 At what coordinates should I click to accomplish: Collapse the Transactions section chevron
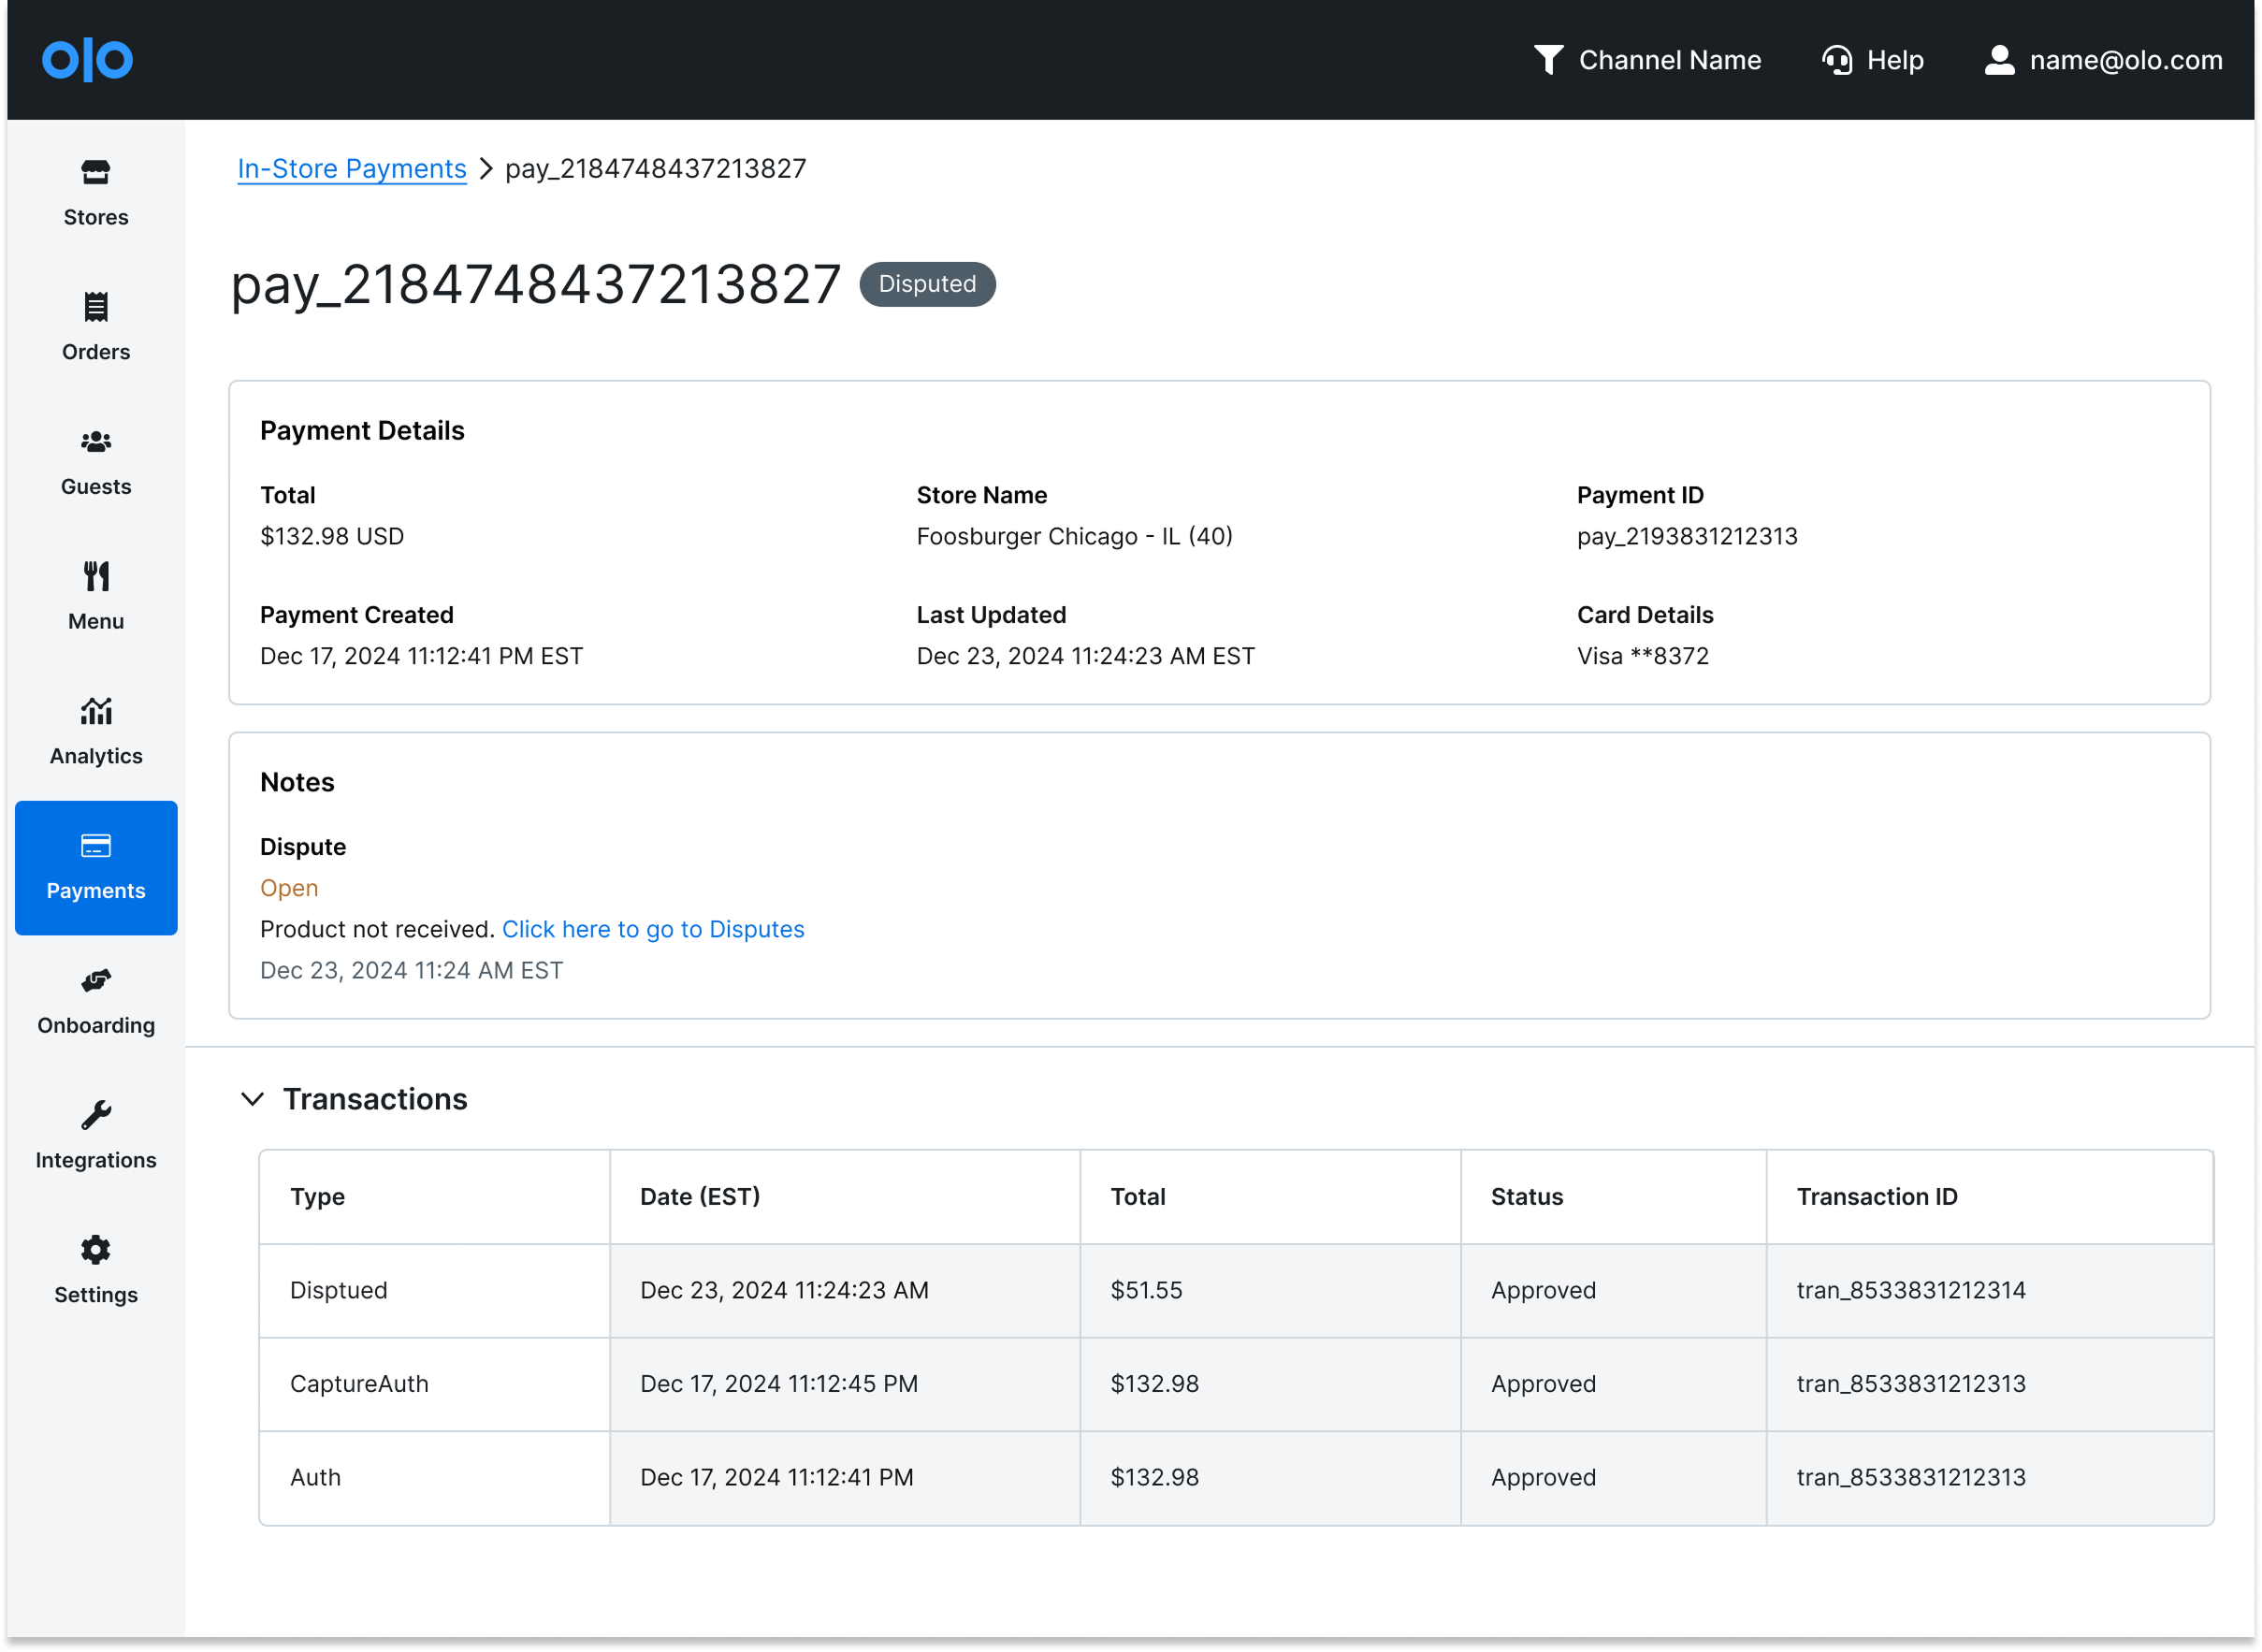click(252, 1099)
